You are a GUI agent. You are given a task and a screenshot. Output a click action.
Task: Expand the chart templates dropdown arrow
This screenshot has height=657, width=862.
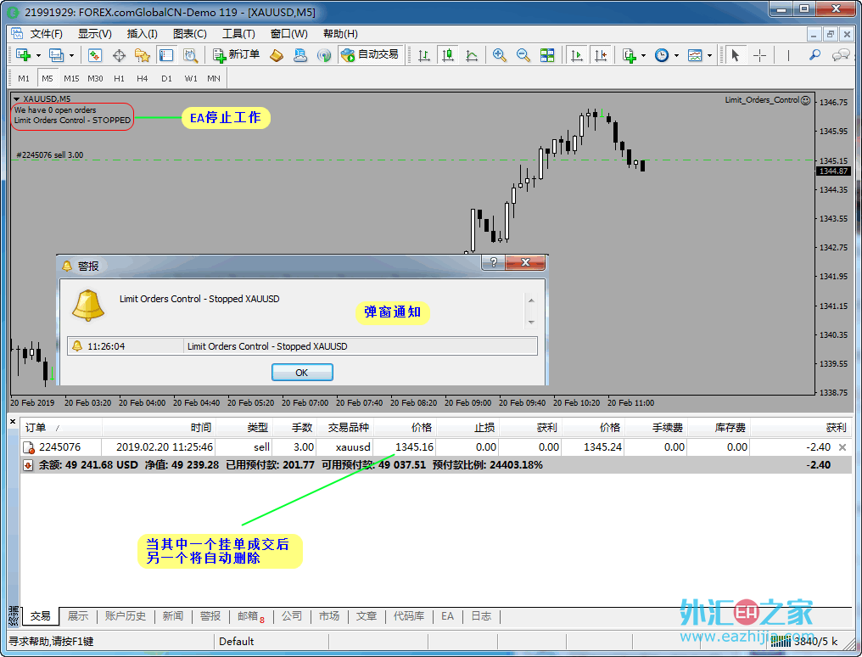coord(710,56)
